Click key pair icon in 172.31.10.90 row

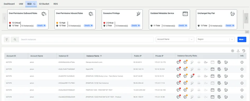(x=226, y=97)
